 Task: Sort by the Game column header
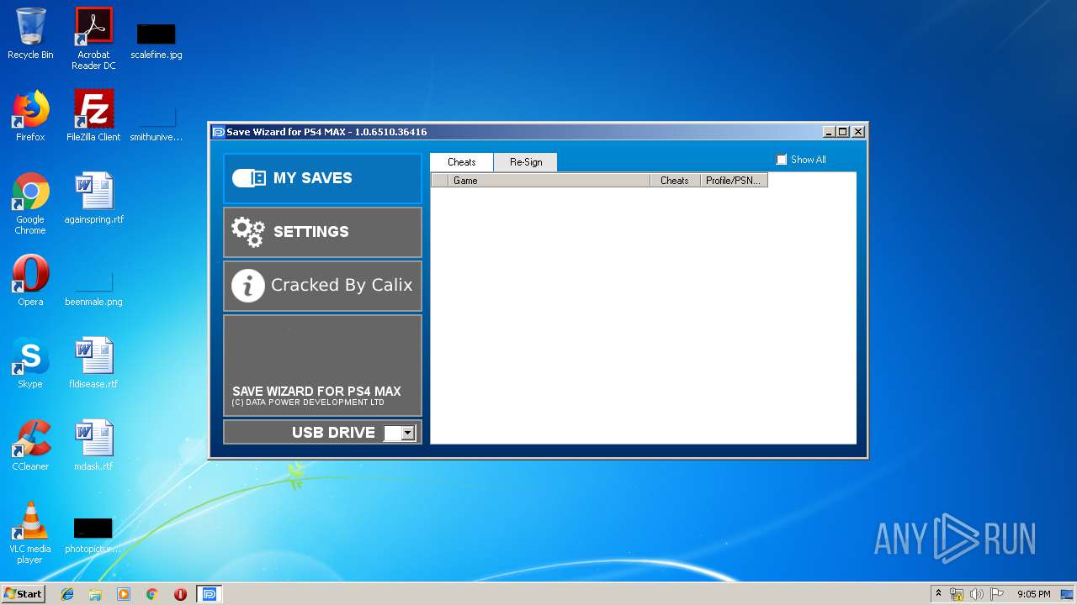(549, 180)
